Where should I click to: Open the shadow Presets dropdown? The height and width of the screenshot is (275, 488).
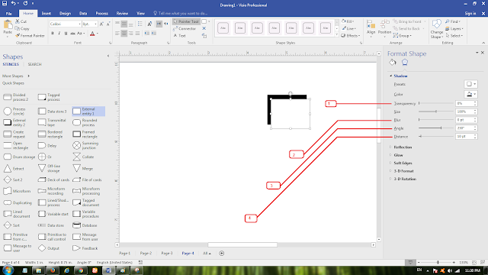click(471, 84)
